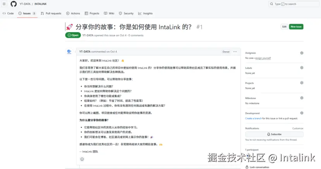Select the '为什么要分享你的故事?' heading
This screenshot has height=169, width=321.
pyautogui.click(x=94, y=120)
